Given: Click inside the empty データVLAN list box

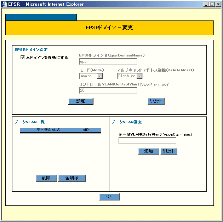Looking at the screenshot, I should (x=60, y=151).
